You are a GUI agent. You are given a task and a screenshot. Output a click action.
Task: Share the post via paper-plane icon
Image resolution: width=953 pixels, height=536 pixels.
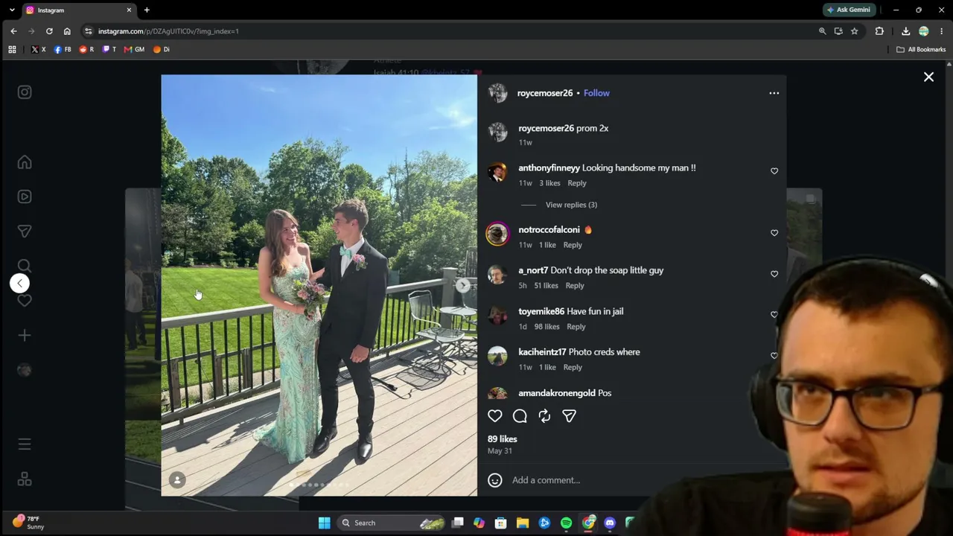tap(569, 416)
